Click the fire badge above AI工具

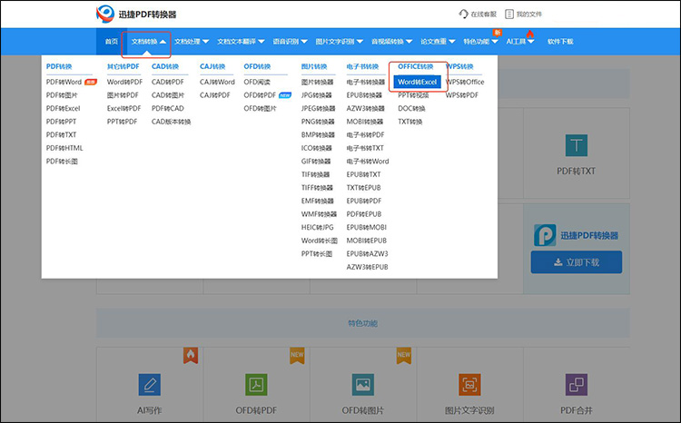pyautogui.click(x=529, y=34)
